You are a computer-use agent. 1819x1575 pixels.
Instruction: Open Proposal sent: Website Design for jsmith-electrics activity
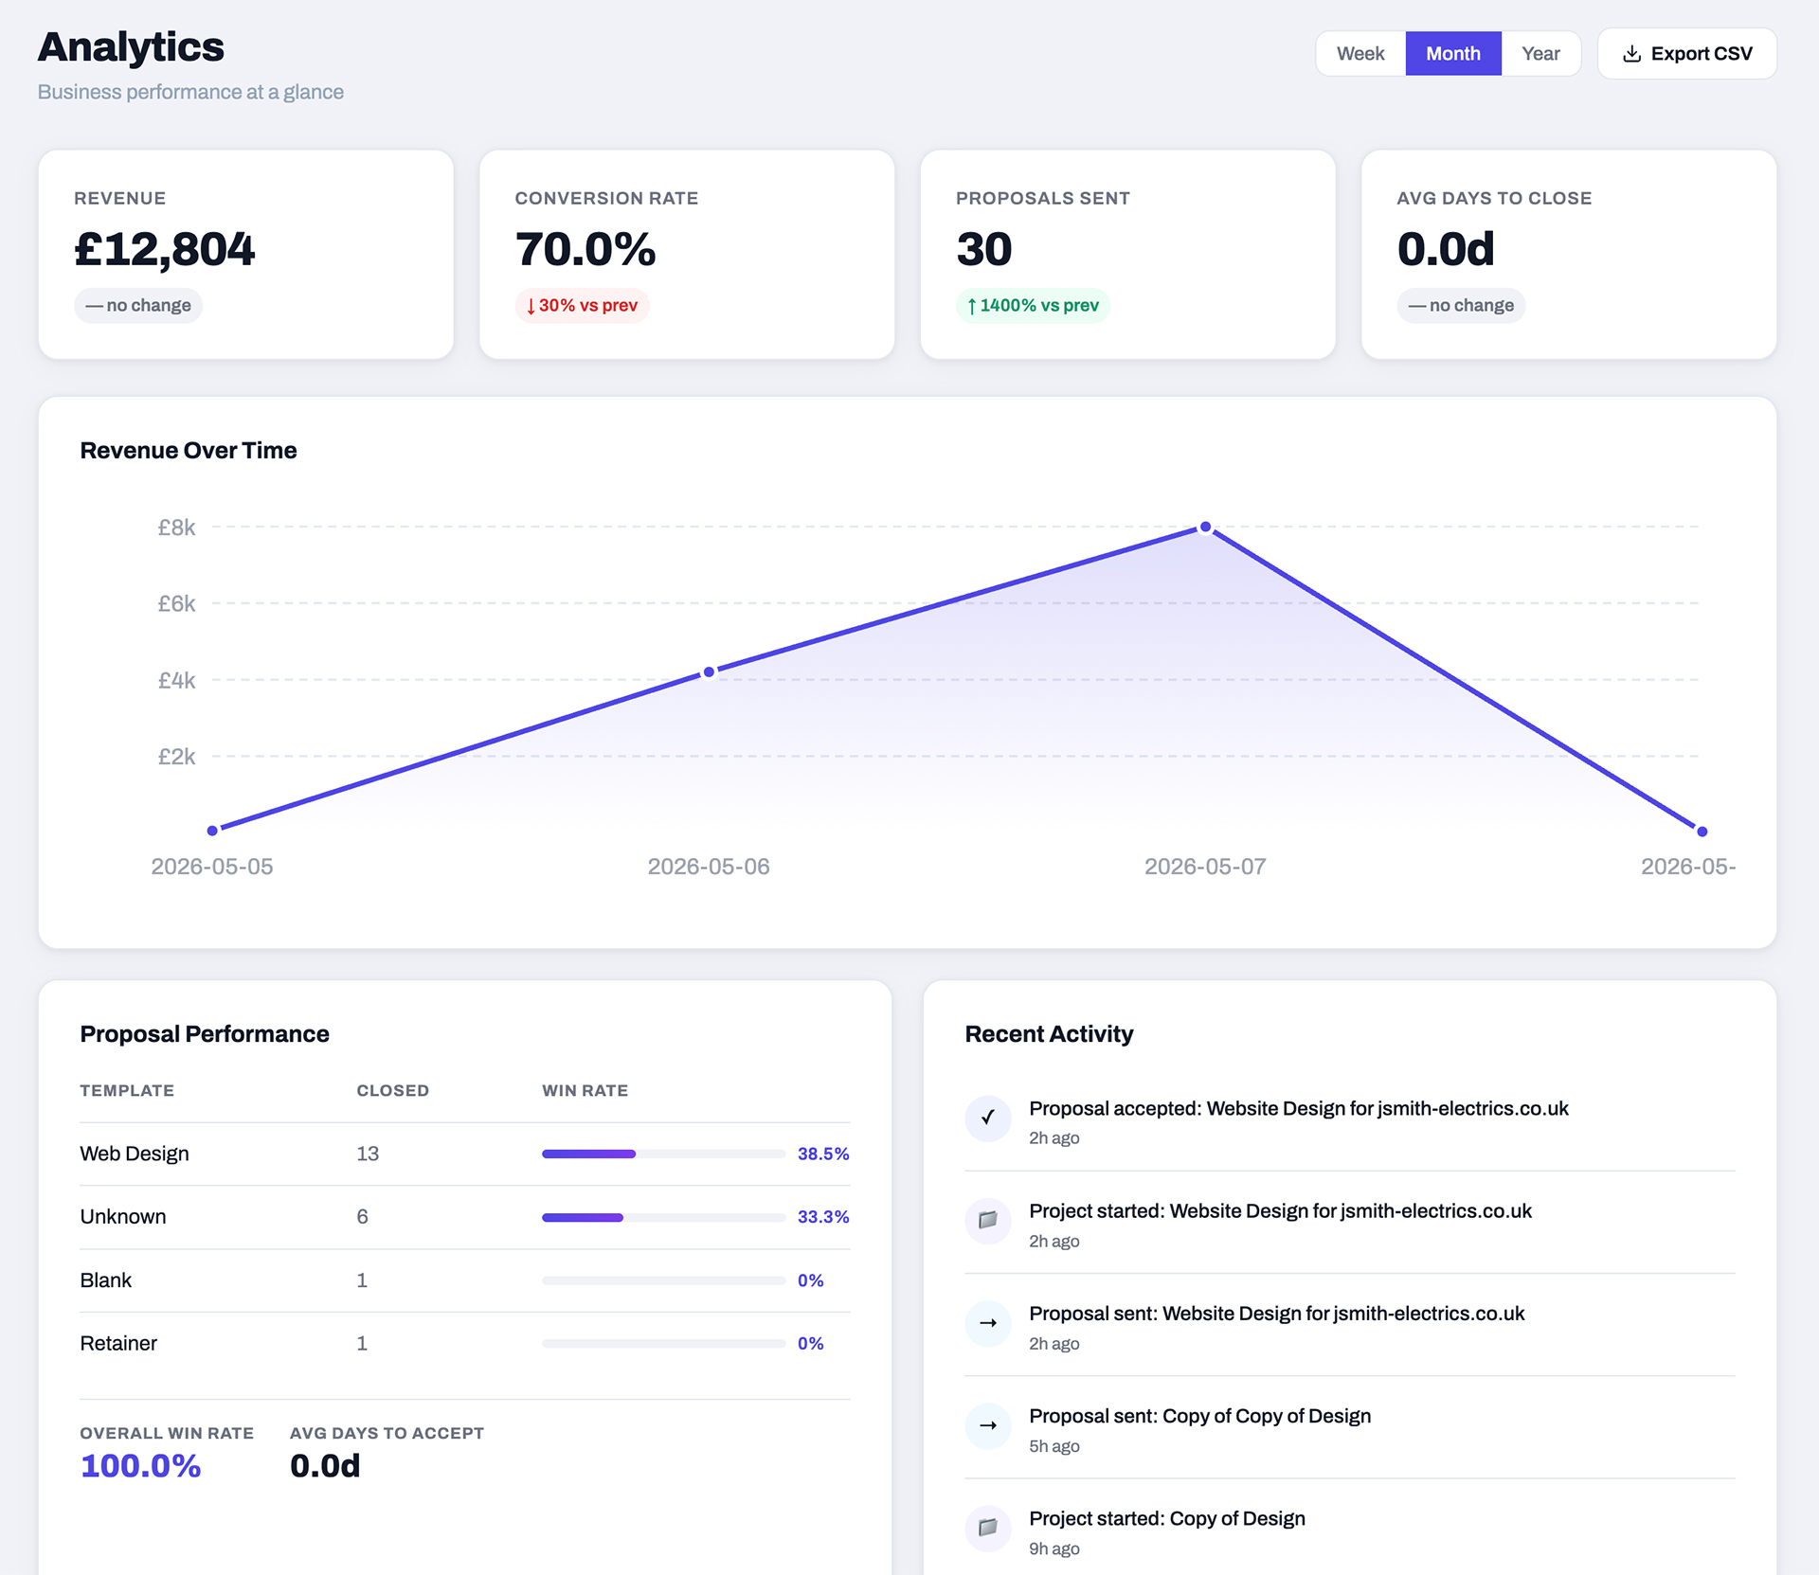click(1350, 1326)
